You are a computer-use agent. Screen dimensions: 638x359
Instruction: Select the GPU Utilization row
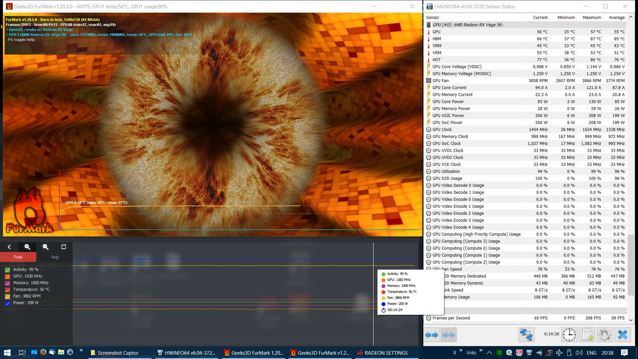tap(526, 171)
